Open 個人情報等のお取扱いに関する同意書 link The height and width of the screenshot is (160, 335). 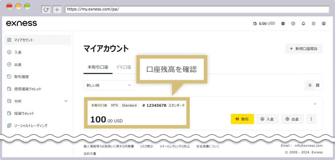[109, 146]
